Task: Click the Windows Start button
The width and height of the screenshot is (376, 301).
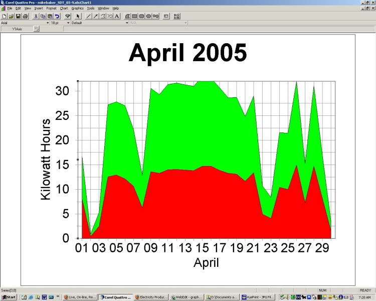Action: tap(9, 297)
